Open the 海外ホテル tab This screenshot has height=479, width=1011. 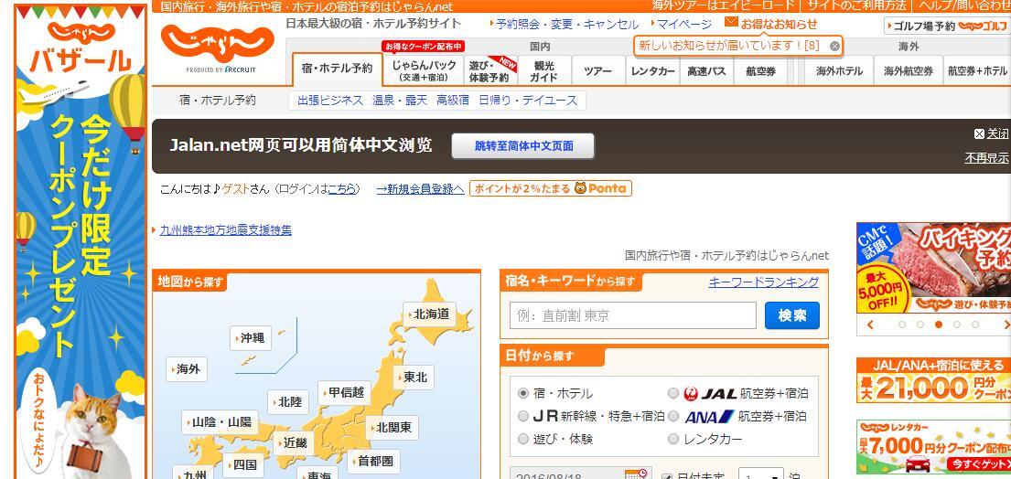839,70
